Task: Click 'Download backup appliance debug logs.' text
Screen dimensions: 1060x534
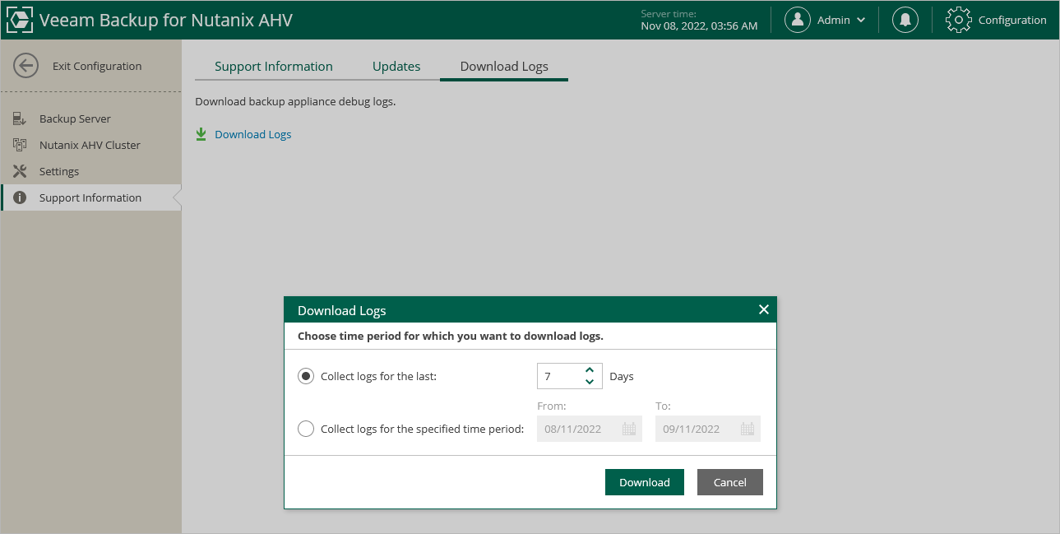Action: click(295, 102)
